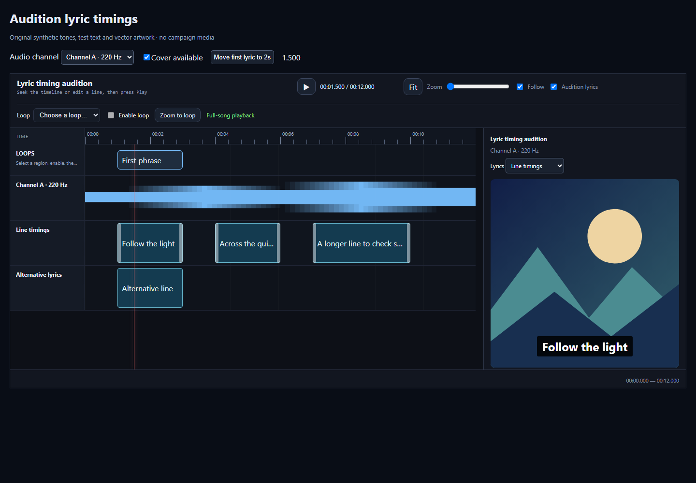Click the left handle of Across the qui... block
This screenshot has height=483, width=696.
click(x=217, y=243)
